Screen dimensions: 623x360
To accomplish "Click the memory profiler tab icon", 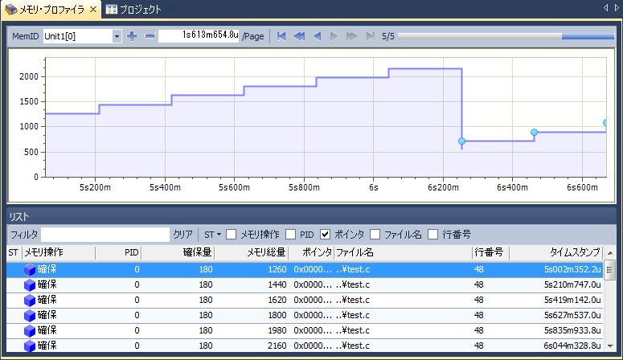I will 10,9.
